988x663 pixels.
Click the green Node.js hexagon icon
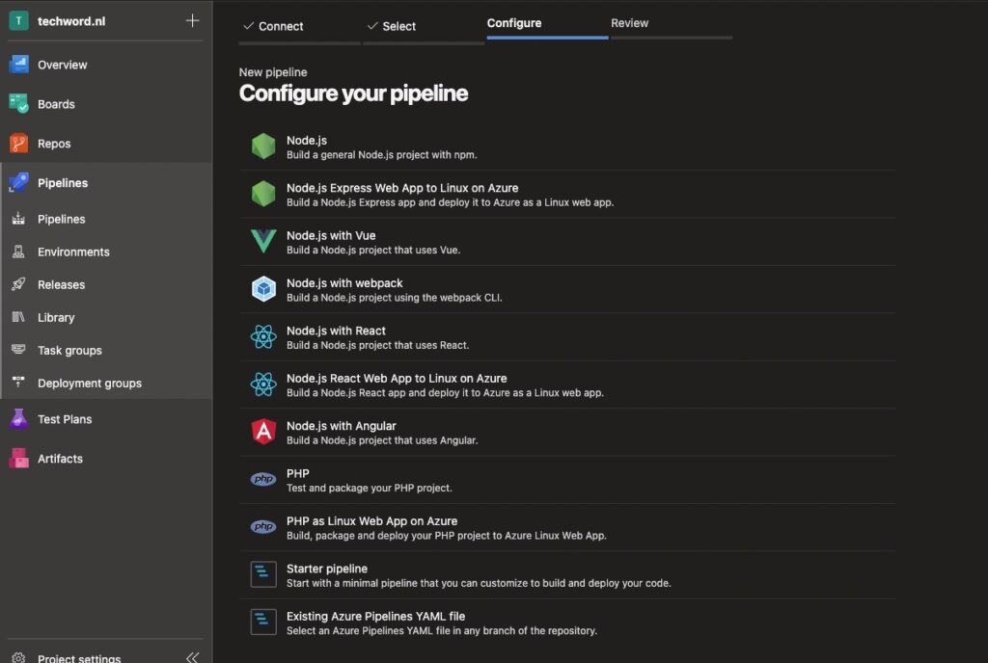[263, 146]
